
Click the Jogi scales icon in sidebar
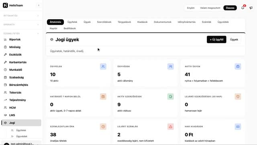coord(5,123)
